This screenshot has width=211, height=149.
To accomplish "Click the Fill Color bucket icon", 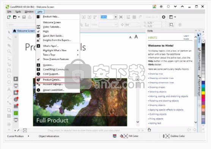I will (x=121, y=136).
